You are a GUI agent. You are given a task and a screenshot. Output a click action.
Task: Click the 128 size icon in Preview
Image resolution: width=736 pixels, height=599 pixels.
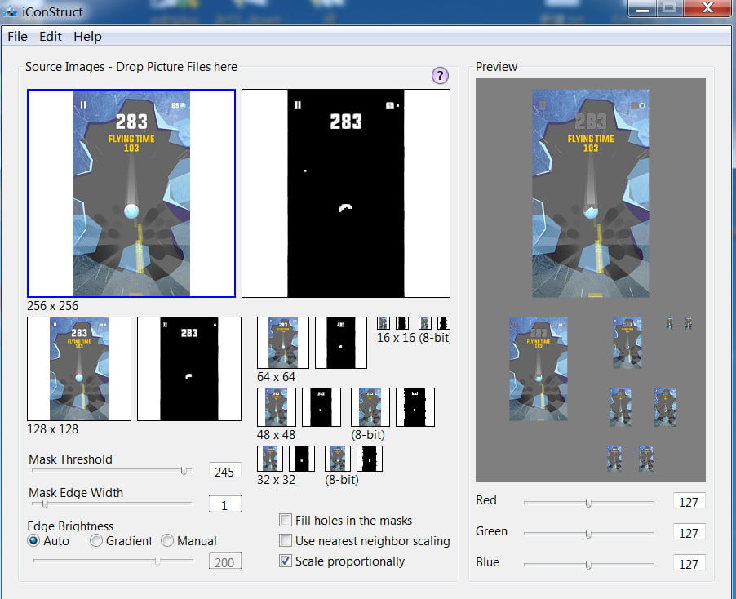coord(539,369)
